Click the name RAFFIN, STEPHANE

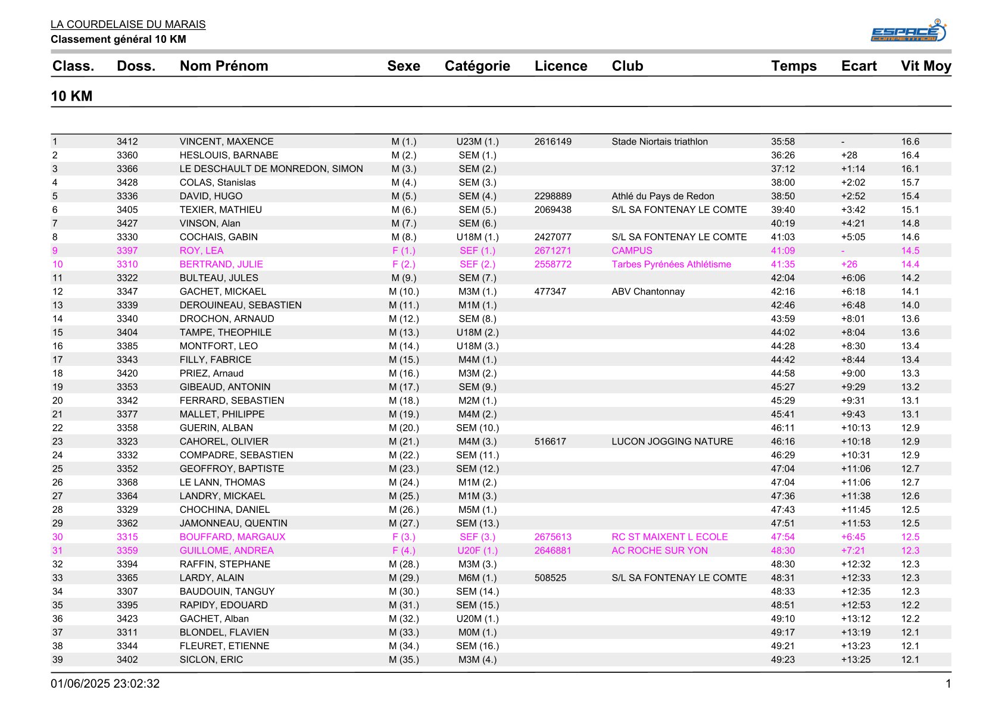click(x=225, y=566)
